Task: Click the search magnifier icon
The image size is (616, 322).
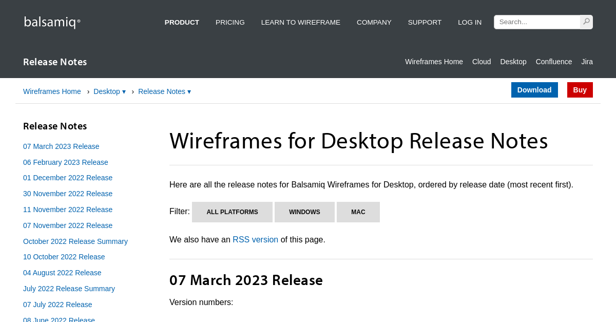Action: click(586, 22)
